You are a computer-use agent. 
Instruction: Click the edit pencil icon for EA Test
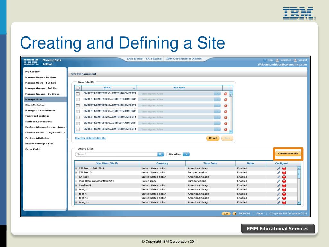(x=279, y=177)
